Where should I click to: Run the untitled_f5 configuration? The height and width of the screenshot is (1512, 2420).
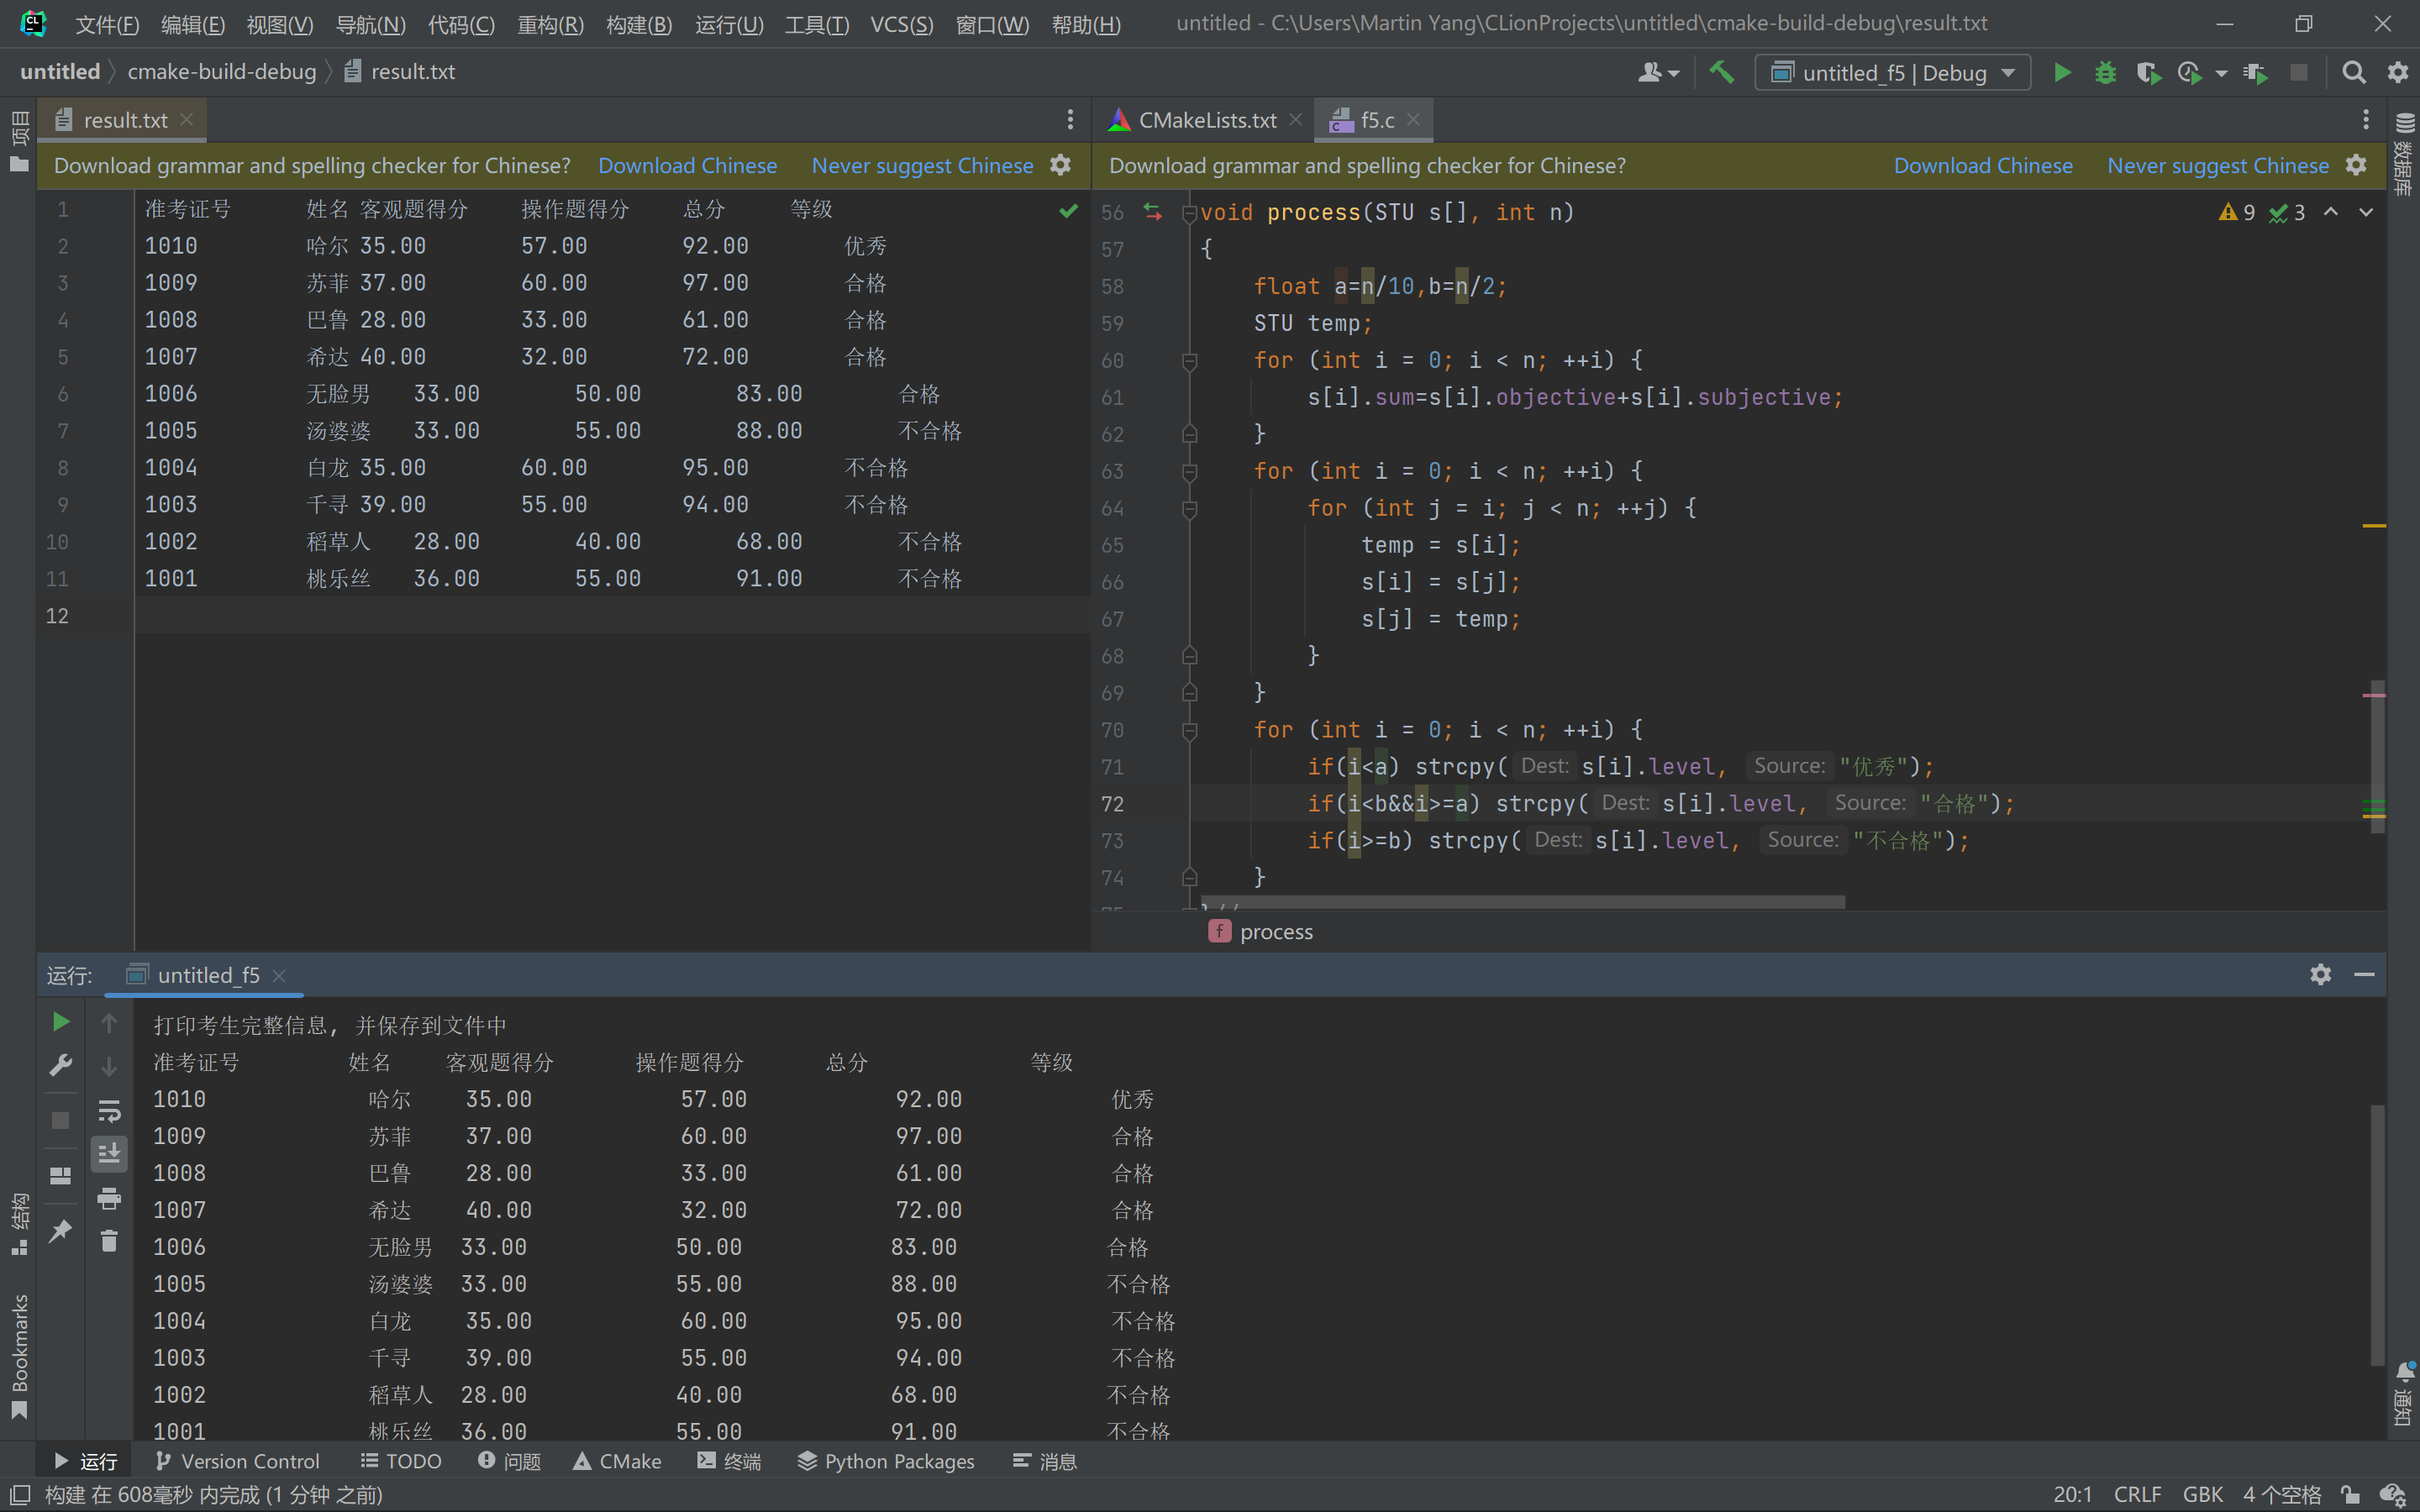pyautogui.click(x=2062, y=72)
